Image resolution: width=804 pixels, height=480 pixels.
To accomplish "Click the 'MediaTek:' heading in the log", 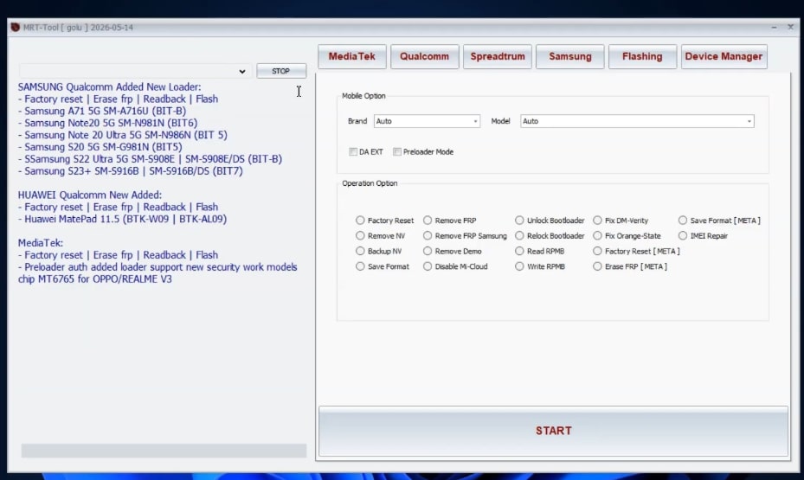I will (40, 243).
